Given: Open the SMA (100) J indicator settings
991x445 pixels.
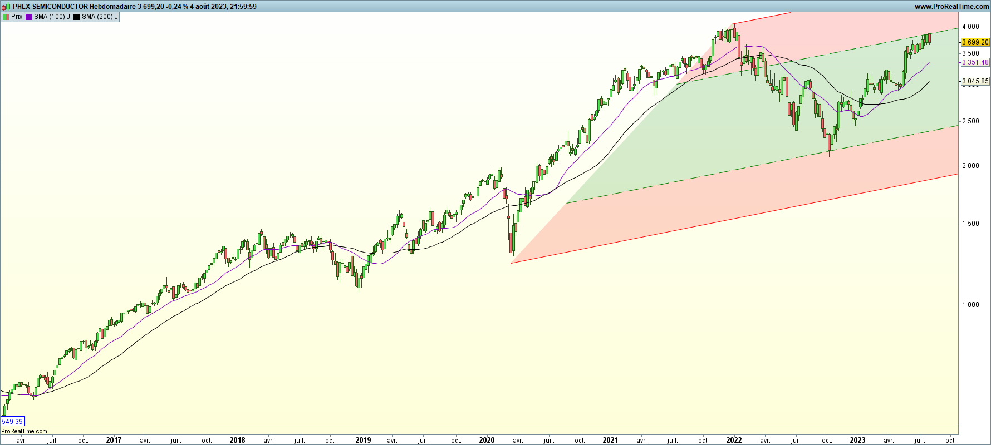Looking at the screenshot, I should point(48,17).
